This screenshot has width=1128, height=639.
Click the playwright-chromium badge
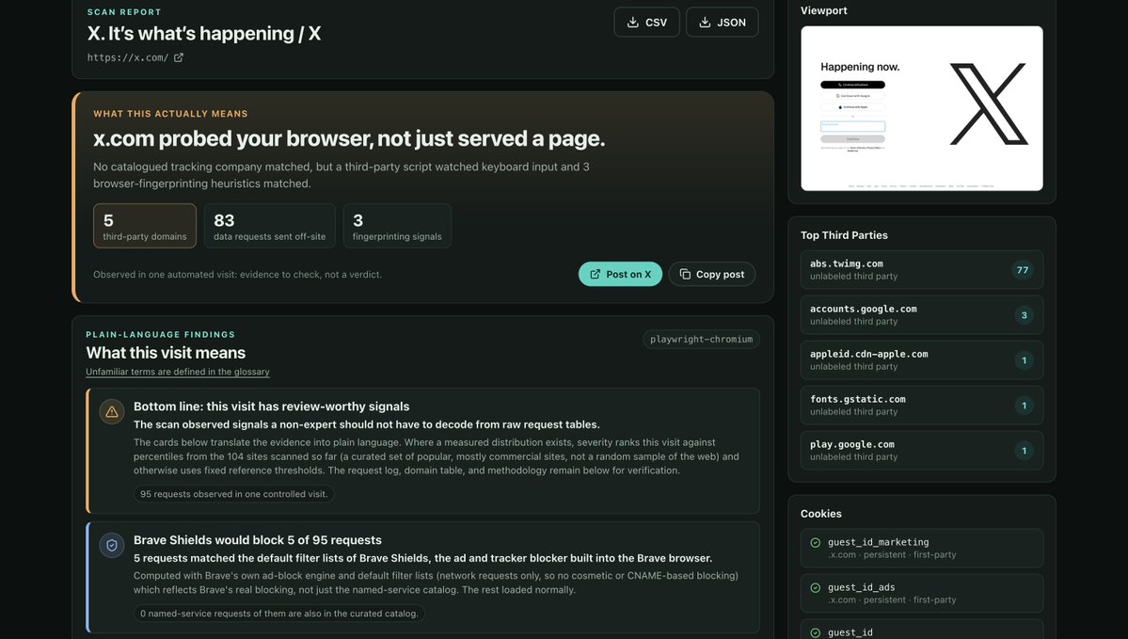(702, 340)
